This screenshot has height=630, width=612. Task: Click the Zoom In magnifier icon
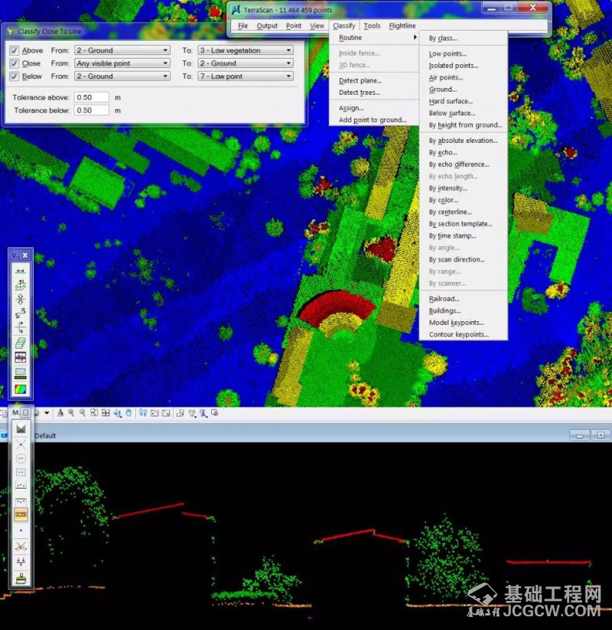pos(70,414)
